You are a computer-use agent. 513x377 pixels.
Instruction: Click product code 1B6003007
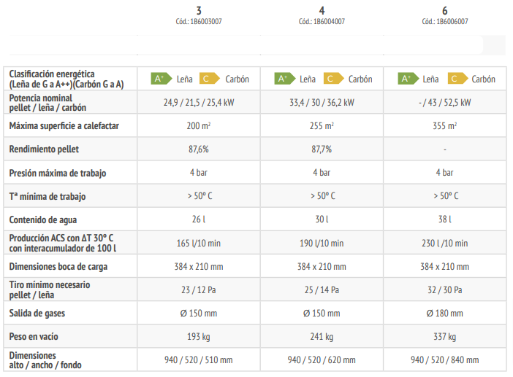[199, 22]
